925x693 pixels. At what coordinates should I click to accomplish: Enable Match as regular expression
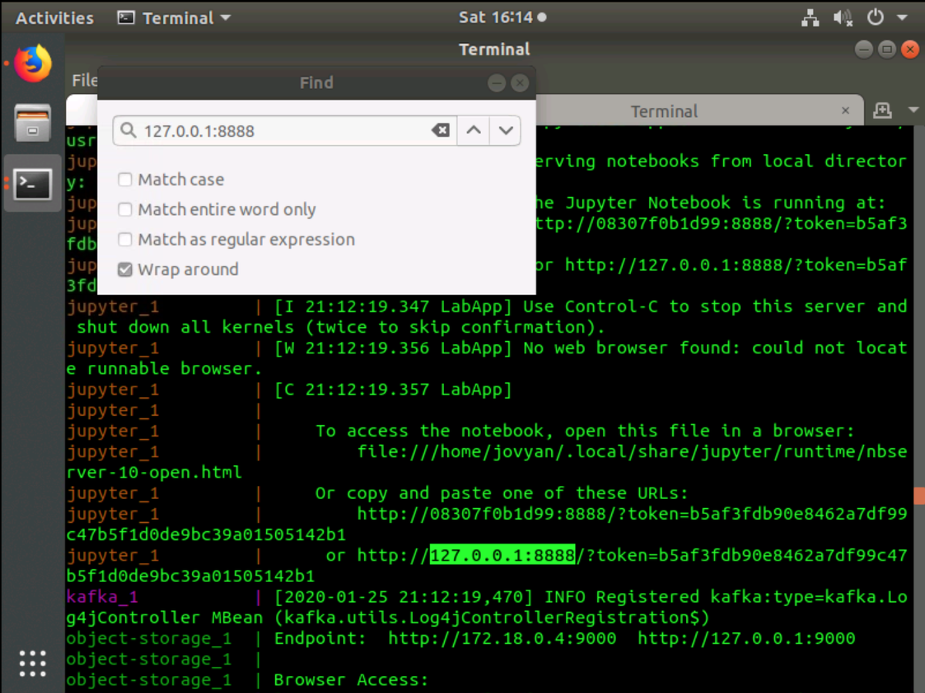coord(125,239)
